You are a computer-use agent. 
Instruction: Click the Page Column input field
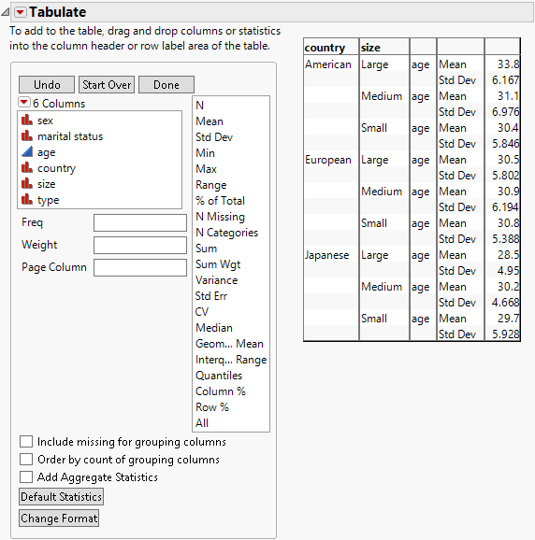(140, 267)
